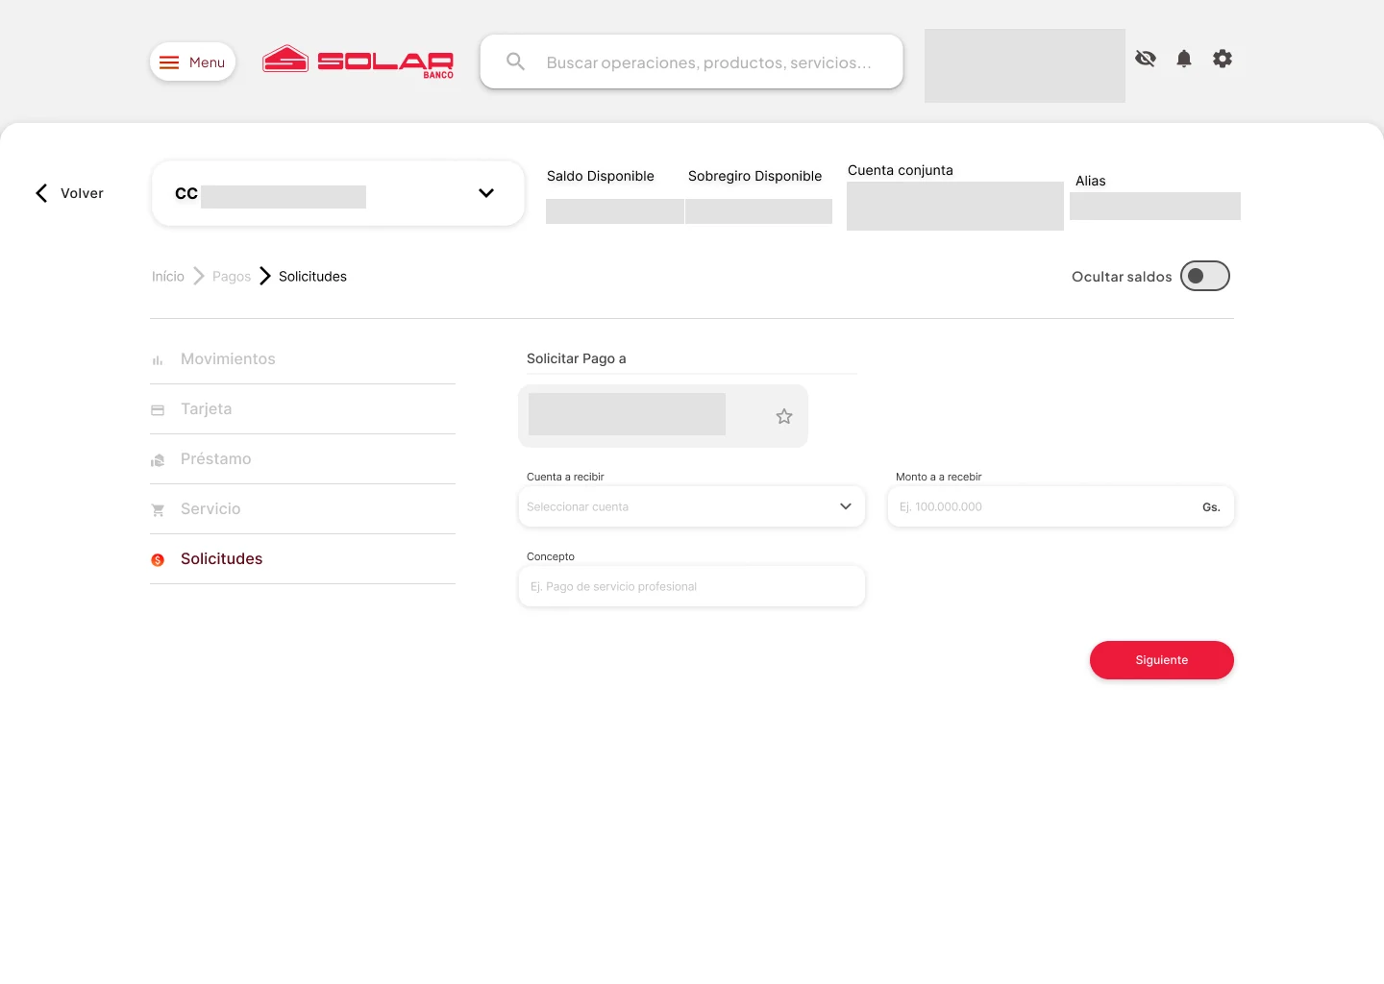This screenshot has height=984, width=1384.
Task: Navigate to Pagos breadcrumb
Action: pos(232,277)
